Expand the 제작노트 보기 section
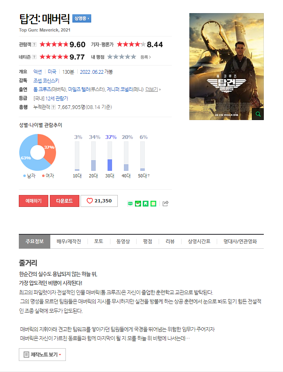The image size is (283, 372). tap(42, 354)
